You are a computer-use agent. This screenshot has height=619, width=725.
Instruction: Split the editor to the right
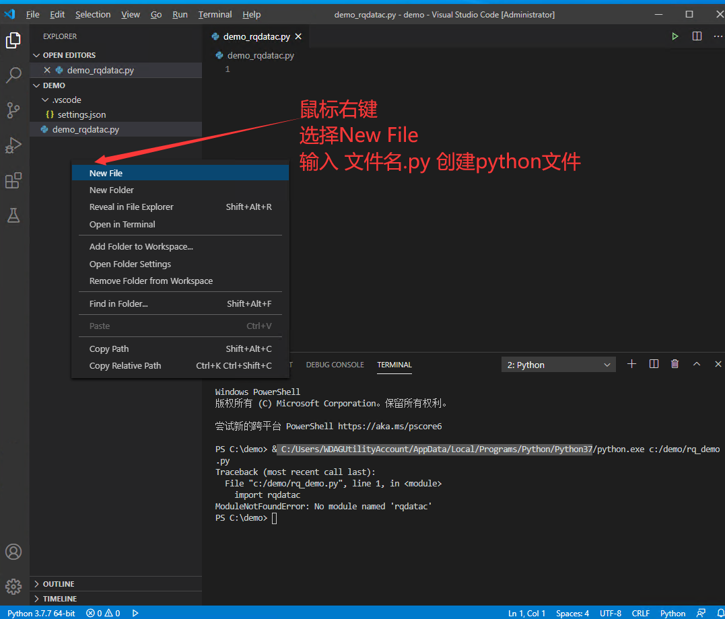[697, 36]
